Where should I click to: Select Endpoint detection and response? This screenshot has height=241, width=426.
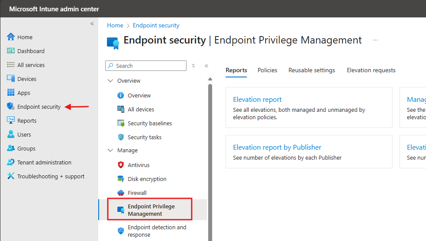tap(157, 231)
